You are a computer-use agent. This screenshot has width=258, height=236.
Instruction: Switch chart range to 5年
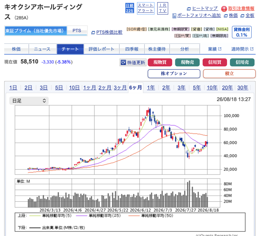[x=197, y=87]
